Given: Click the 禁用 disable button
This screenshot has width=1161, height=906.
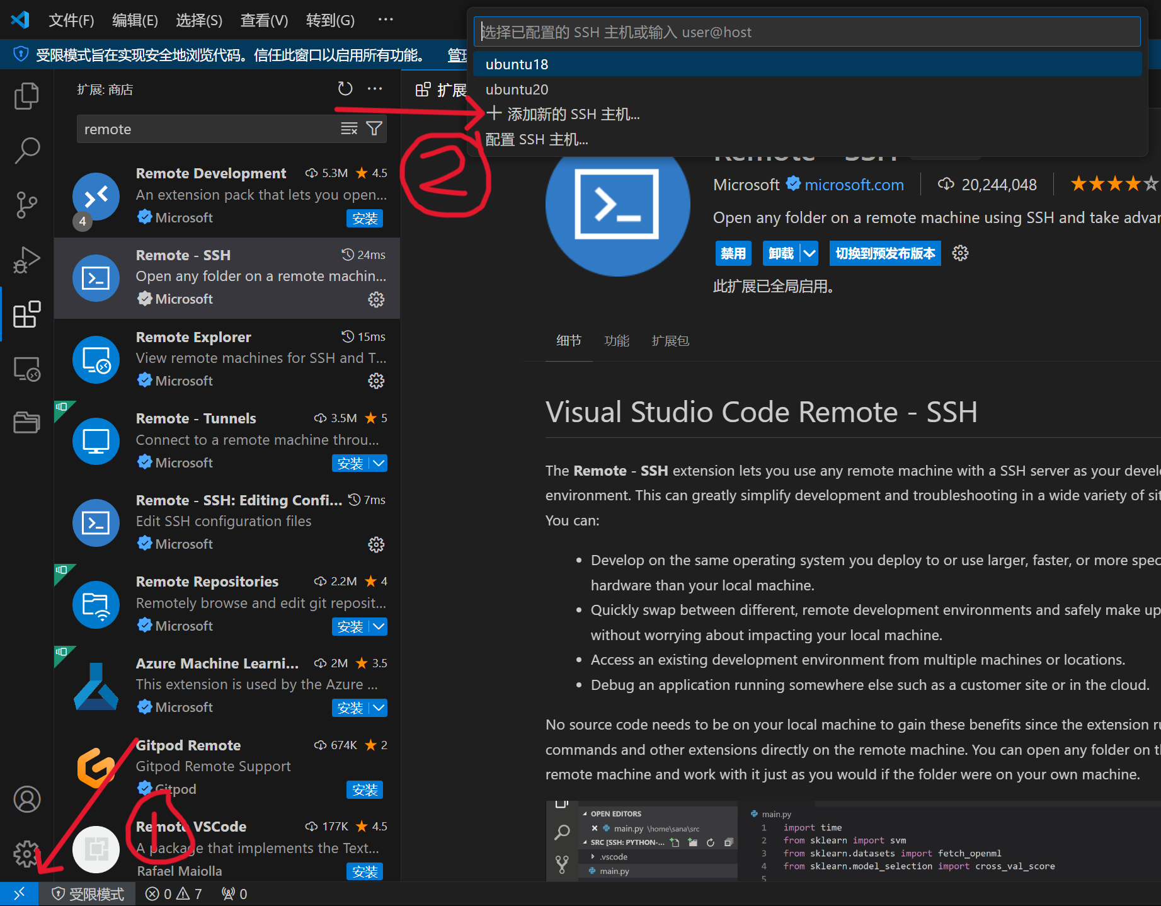Looking at the screenshot, I should [x=733, y=253].
